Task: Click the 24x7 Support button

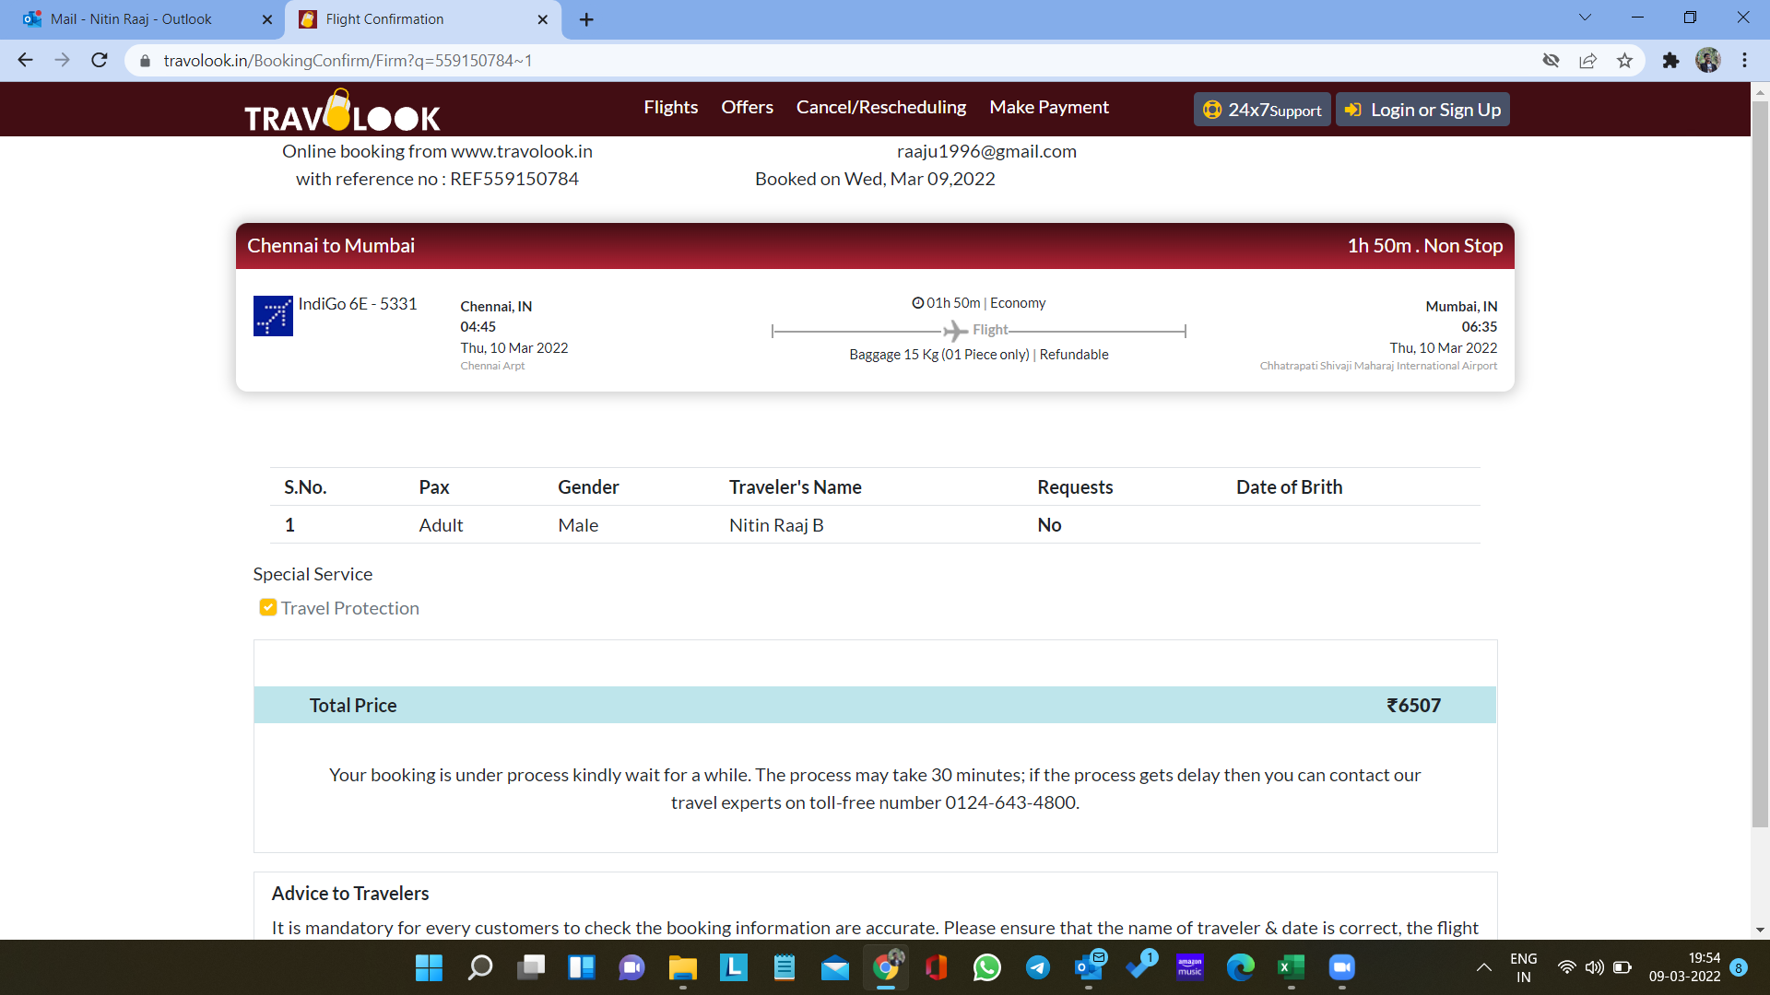Action: [1262, 110]
